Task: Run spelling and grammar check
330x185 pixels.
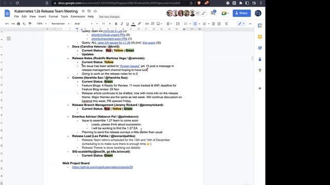Action: (x=24, y=24)
